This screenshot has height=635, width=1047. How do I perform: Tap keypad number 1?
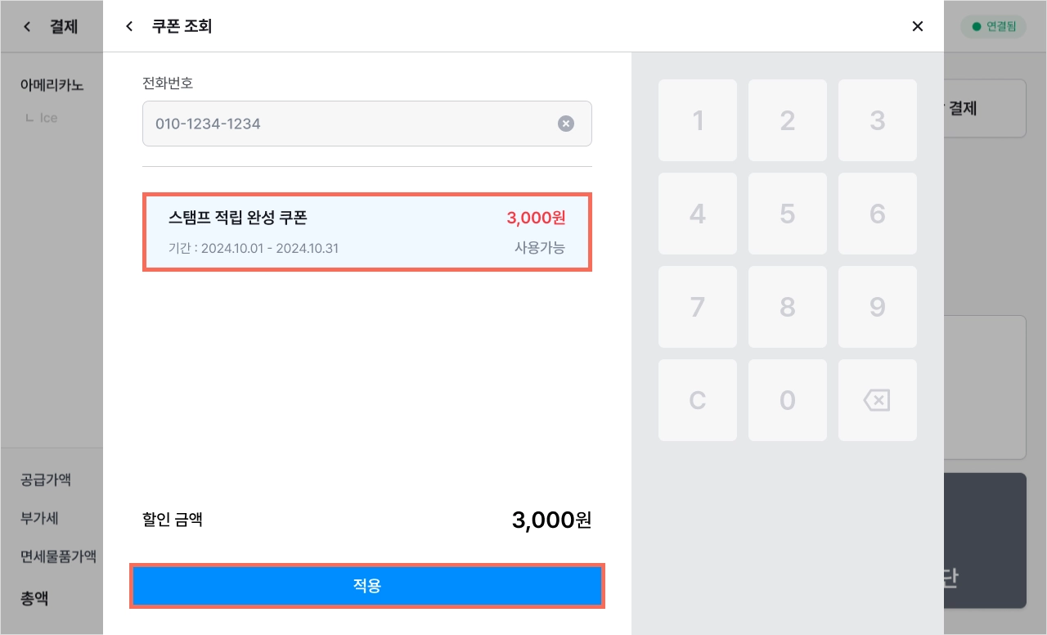tap(698, 120)
